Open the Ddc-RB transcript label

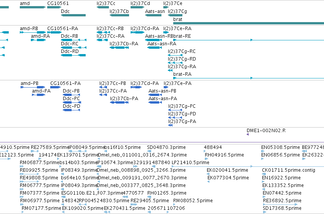point(69,36)
